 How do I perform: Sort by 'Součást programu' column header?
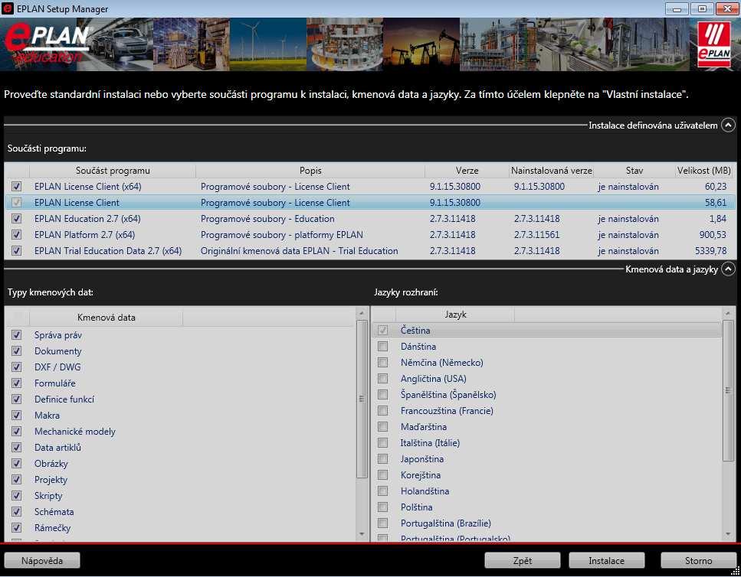(113, 171)
